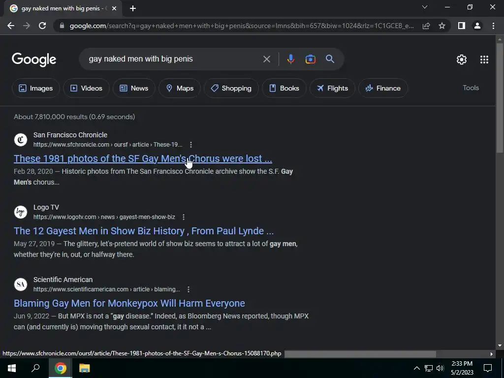504x378 pixels.
Task: Open the taskbar clock and date
Action: click(x=462, y=368)
